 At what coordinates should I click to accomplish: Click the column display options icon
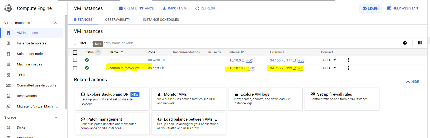click(x=420, y=43)
